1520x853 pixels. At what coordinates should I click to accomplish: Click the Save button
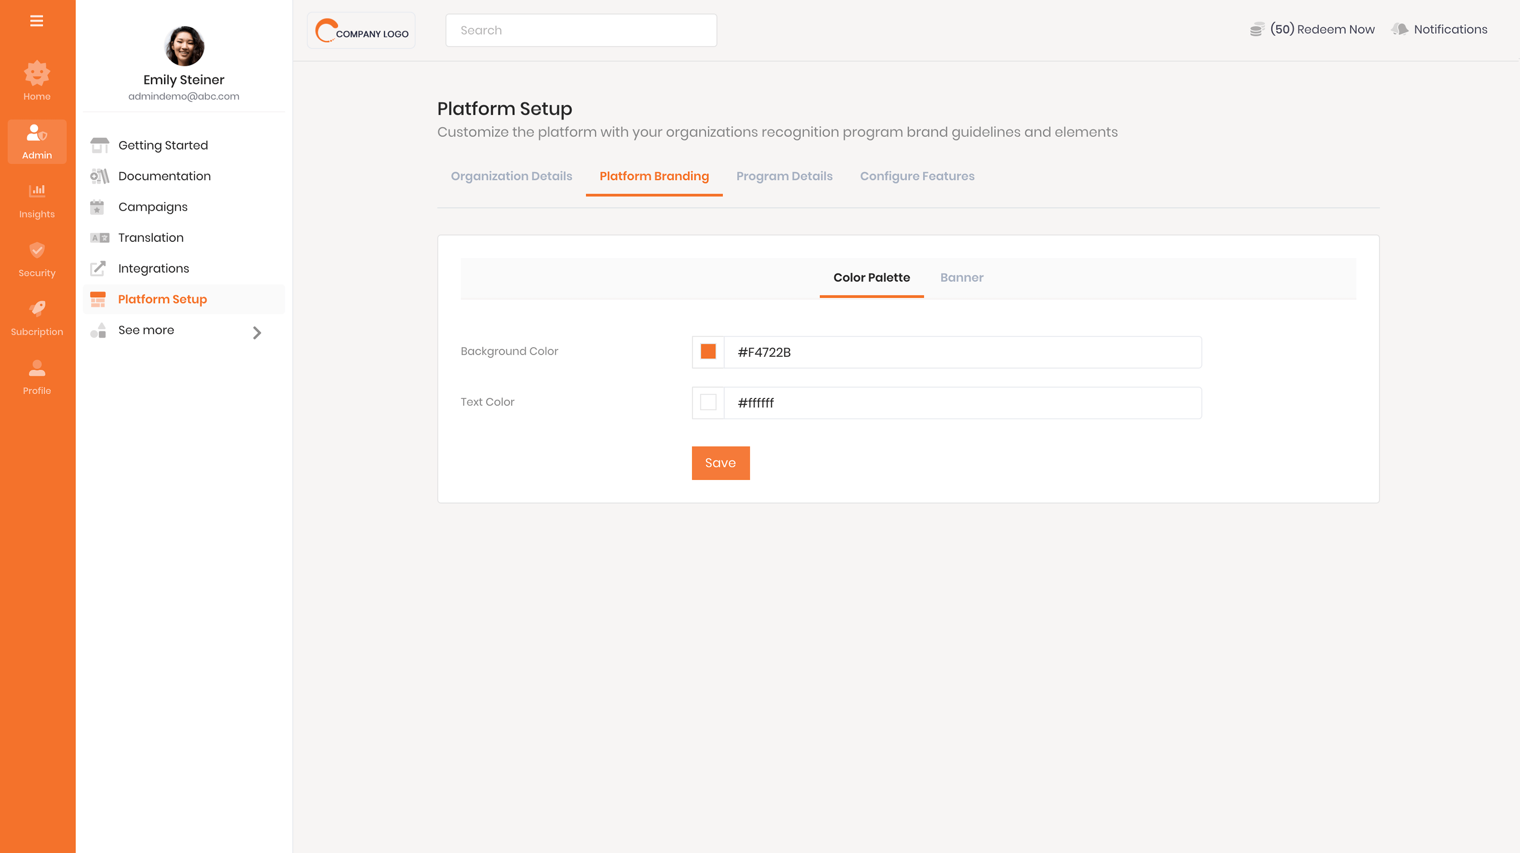720,463
